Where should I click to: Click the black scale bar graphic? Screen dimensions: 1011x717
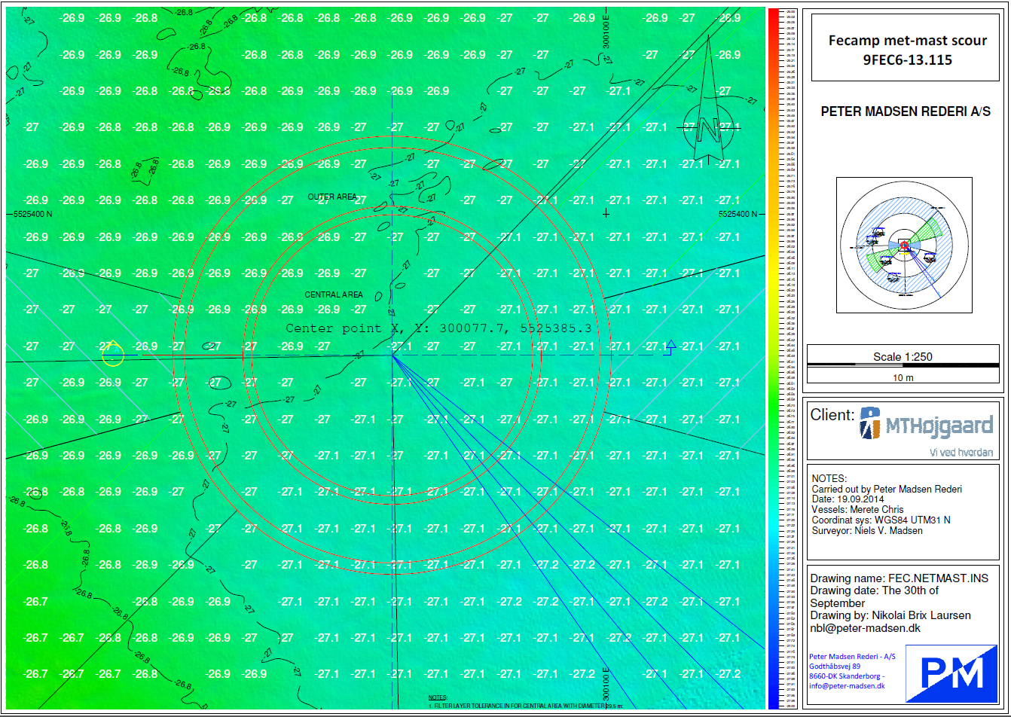(x=904, y=366)
